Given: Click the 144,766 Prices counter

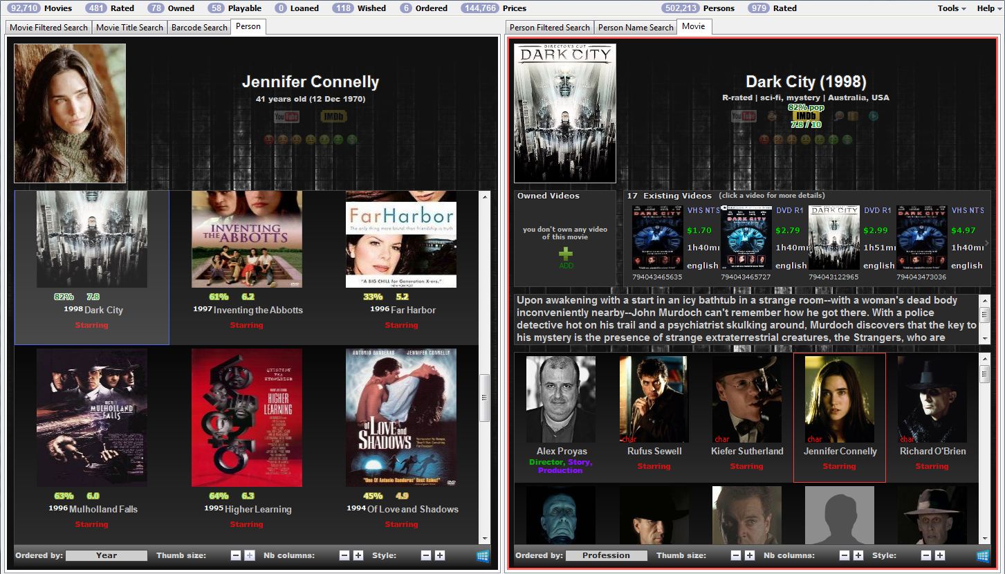Looking at the screenshot, I should coord(494,8).
